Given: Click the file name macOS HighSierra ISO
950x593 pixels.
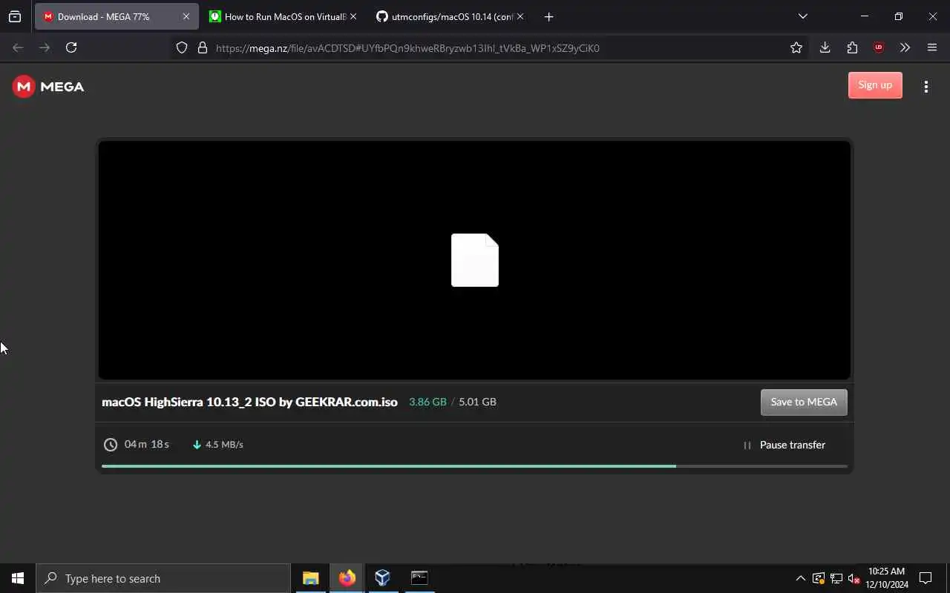Looking at the screenshot, I should tap(249, 402).
